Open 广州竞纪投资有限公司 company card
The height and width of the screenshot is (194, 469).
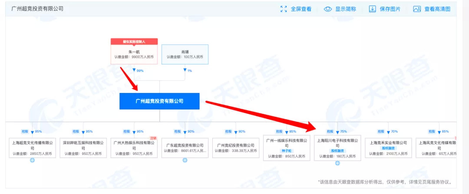click(x=236, y=148)
